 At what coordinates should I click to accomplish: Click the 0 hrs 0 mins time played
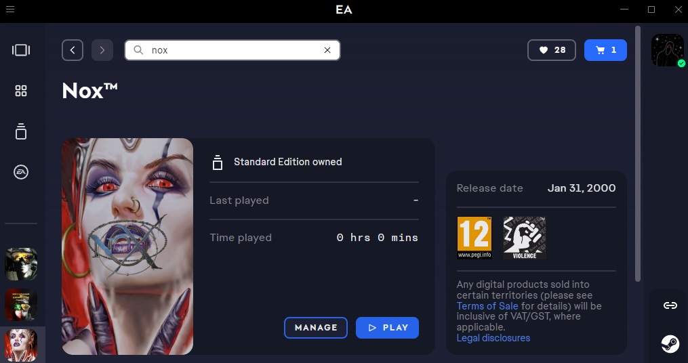[x=378, y=238]
